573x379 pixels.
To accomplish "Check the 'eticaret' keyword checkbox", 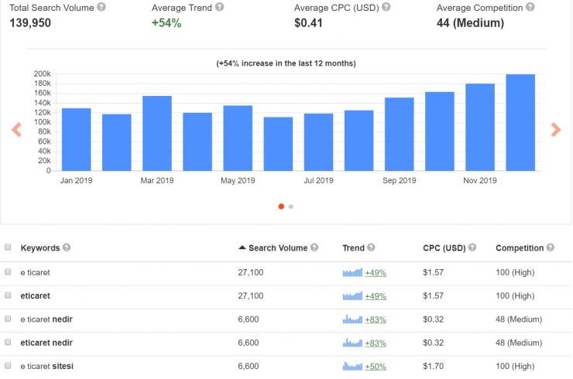I will point(8,295).
